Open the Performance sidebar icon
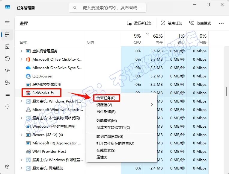The image size is (229, 174). point(7,47)
